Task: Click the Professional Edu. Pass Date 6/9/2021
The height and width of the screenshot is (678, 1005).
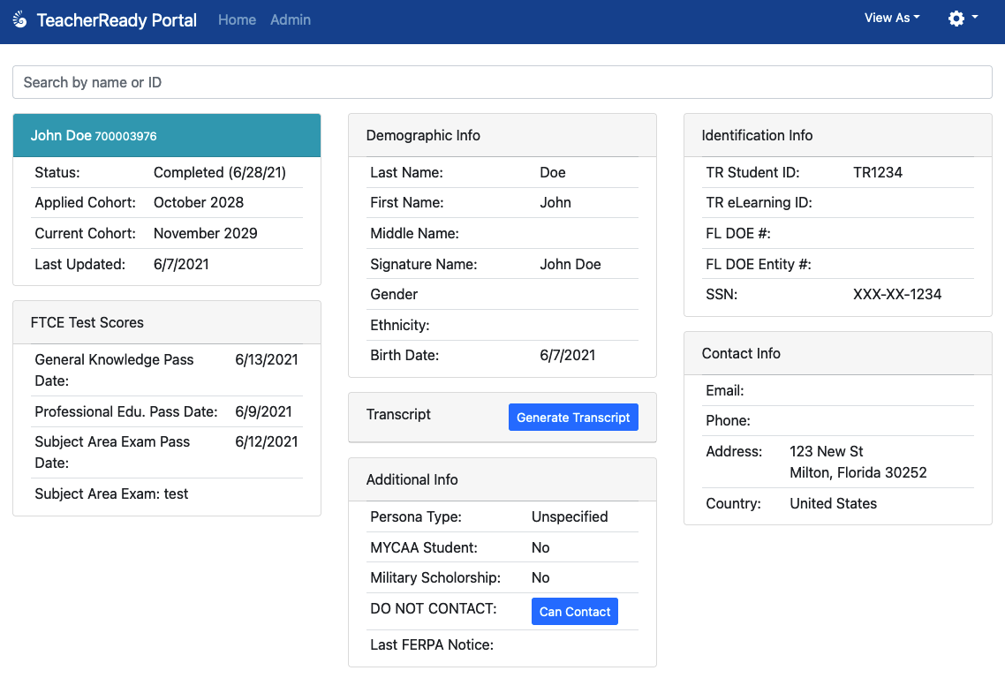Action: pos(263,411)
